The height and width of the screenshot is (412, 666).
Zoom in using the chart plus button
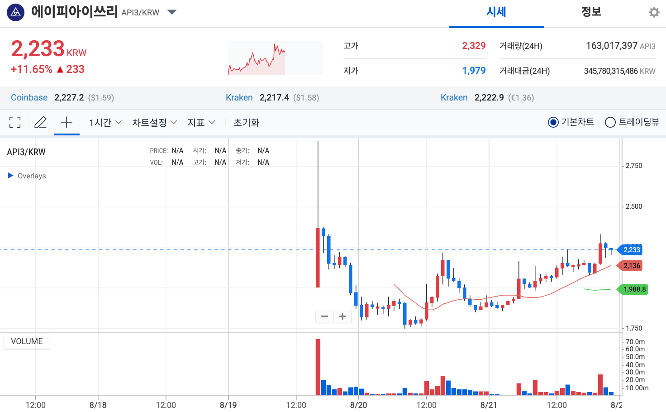click(x=342, y=316)
